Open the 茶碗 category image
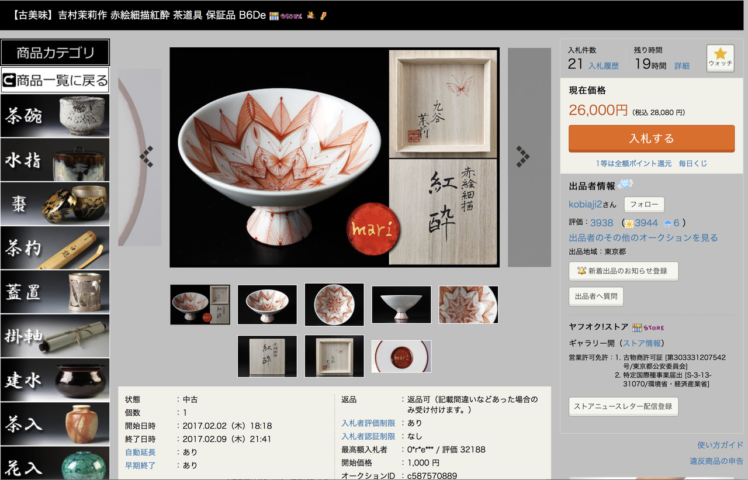Image resolution: width=748 pixels, height=480 pixels. [55, 116]
